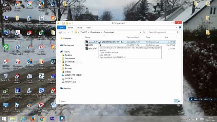This screenshot has width=217, height=122.
Task: Select GeForce Experience desktop shortcut
Action: 6,93
